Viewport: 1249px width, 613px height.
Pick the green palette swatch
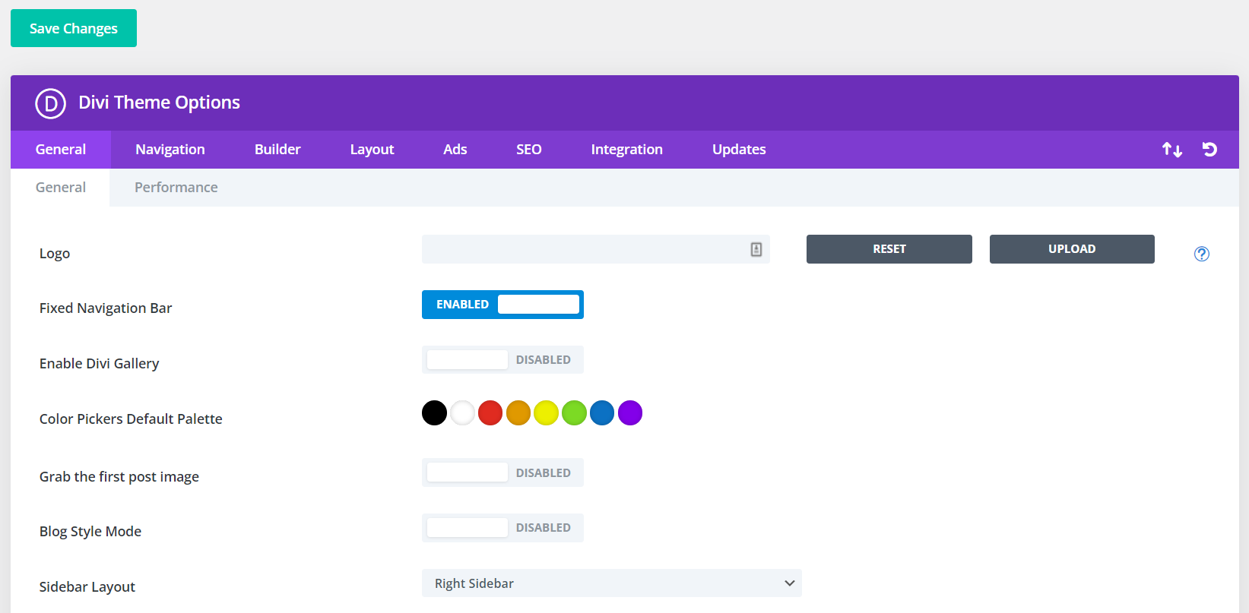click(x=574, y=413)
